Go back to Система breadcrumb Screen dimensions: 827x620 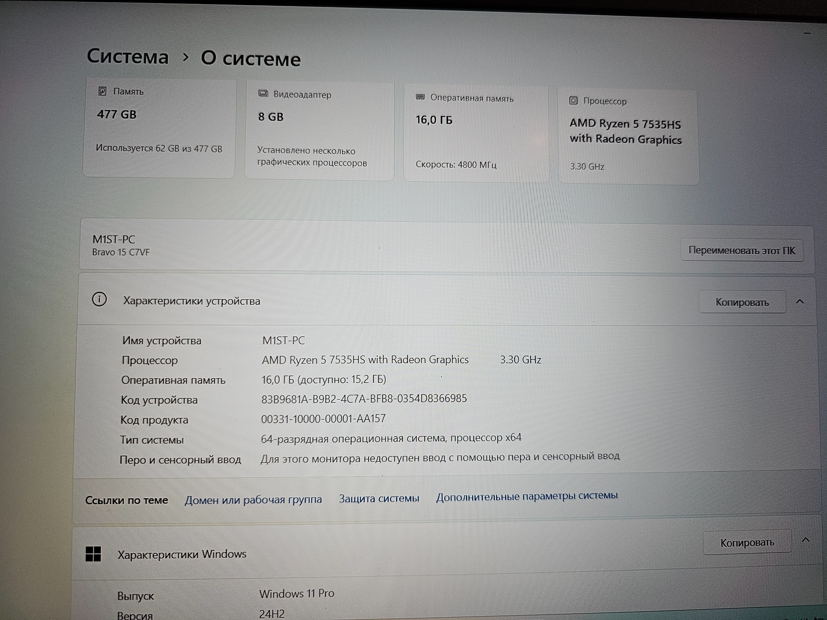pyautogui.click(x=128, y=57)
